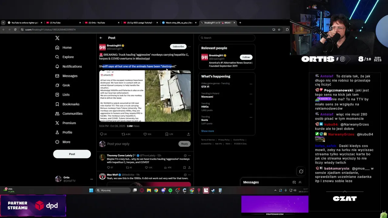Bookmark Thommy Come Lately's comment
388x218 pixels.
point(184,167)
